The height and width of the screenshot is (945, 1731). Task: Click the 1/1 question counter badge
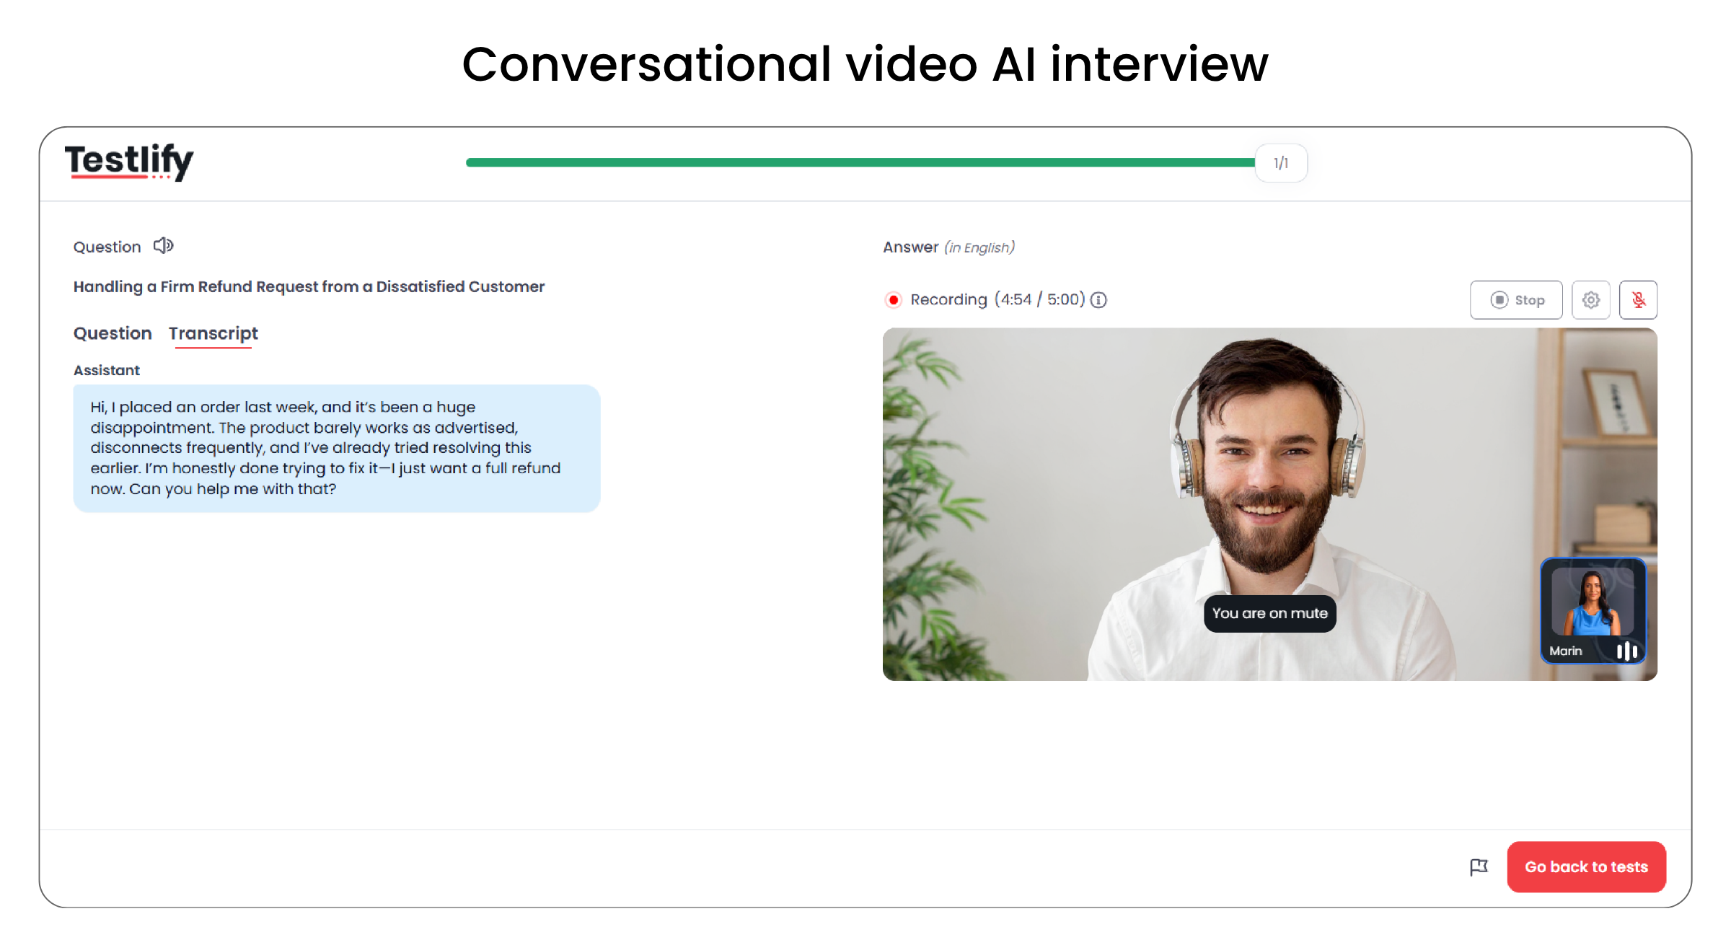(1280, 163)
